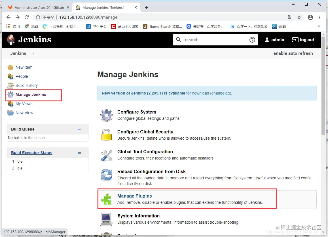
Task: Click the translate page icon in address bar
Action: [290, 17]
